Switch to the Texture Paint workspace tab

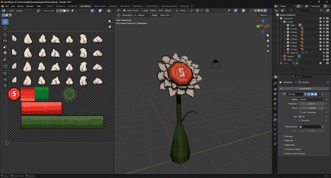click(x=100, y=6)
